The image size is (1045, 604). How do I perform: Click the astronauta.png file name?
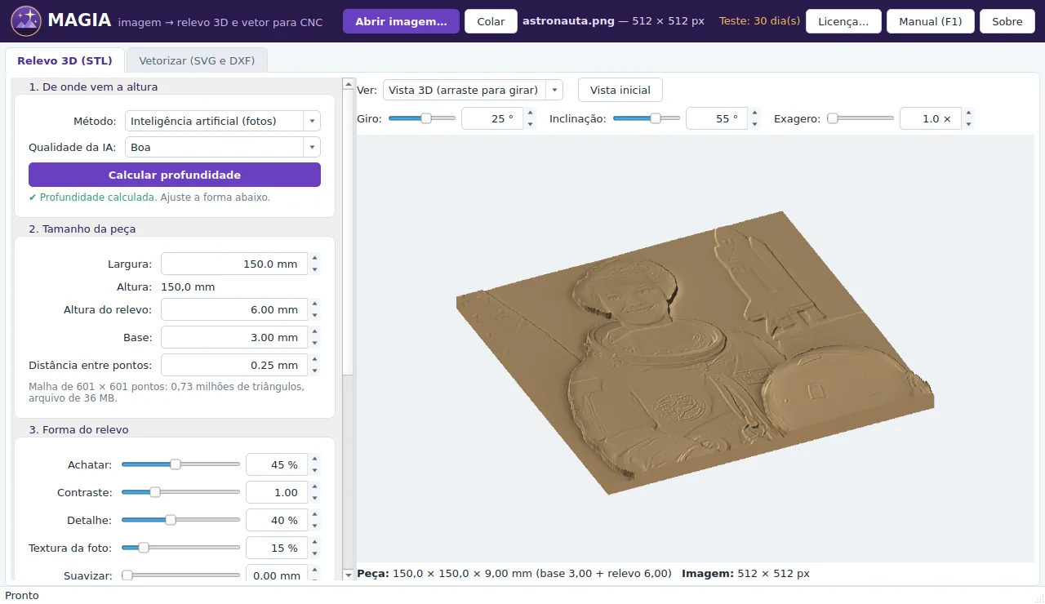click(568, 21)
